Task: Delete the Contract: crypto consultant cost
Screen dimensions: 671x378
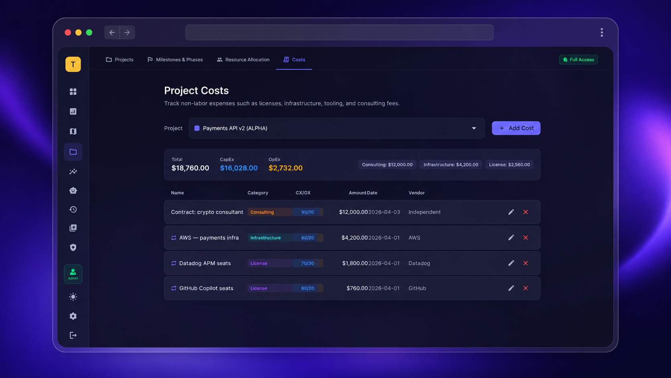Action: pos(526,212)
